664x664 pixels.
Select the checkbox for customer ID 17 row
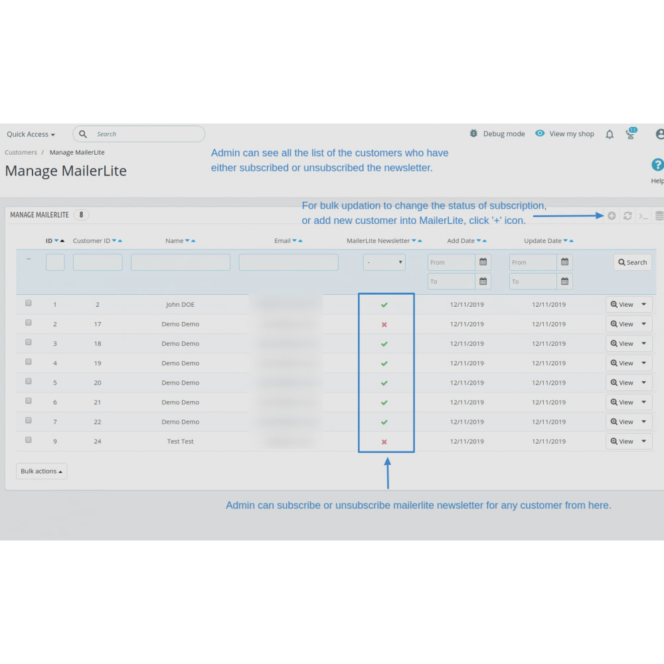29,322
